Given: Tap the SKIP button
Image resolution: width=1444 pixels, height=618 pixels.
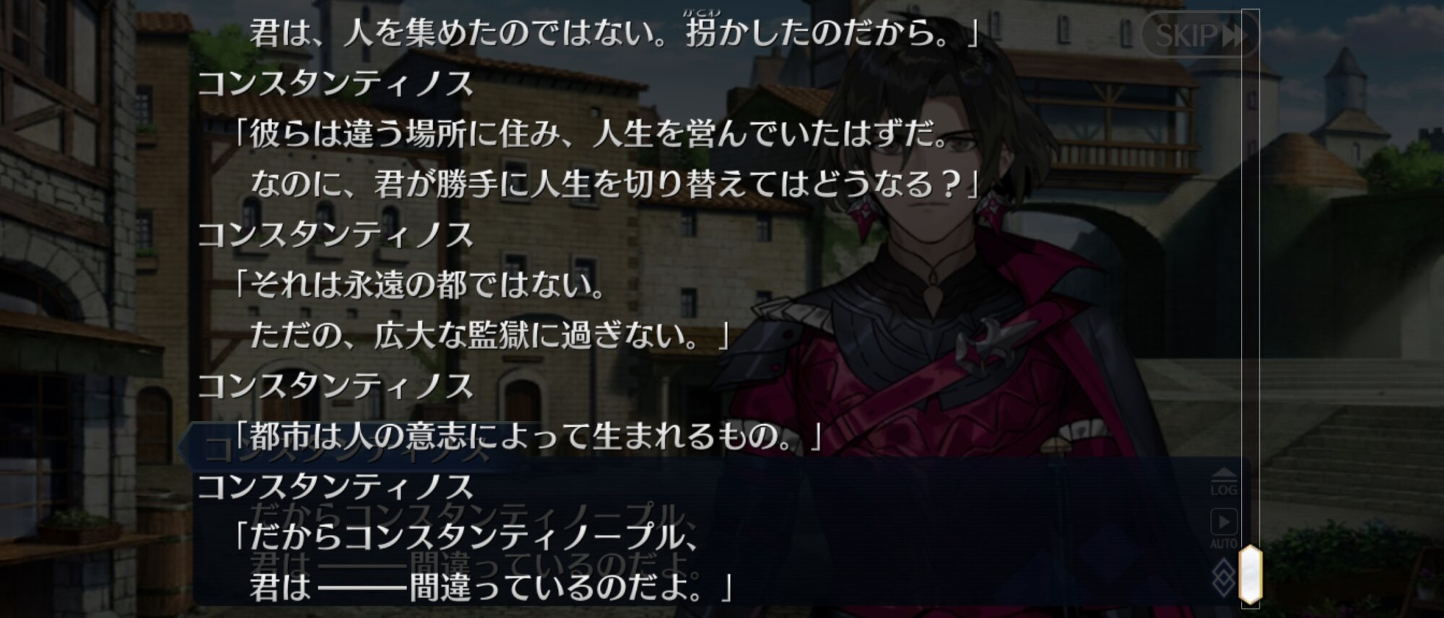Looking at the screenshot, I should pos(1200,35).
